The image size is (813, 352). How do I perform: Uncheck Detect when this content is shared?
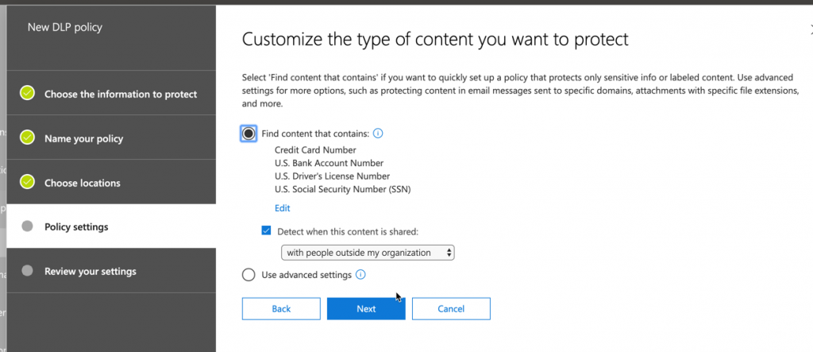[x=267, y=231]
